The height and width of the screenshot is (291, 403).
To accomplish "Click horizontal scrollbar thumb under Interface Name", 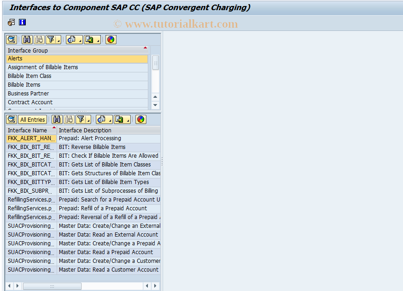I will pyautogui.click(x=52, y=286).
